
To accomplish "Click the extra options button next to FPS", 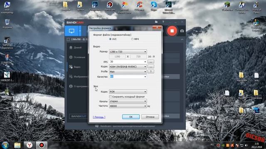I will 151,62.
